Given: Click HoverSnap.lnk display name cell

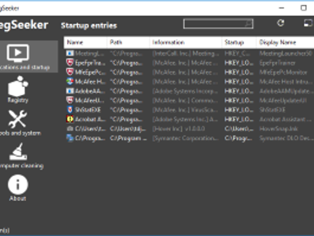Looking at the screenshot, I should coord(279,129).
